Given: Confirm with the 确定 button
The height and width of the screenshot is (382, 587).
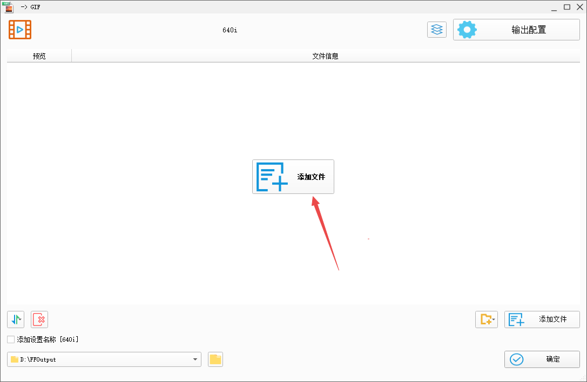Looking at the screenshot, I should (542, 359).
